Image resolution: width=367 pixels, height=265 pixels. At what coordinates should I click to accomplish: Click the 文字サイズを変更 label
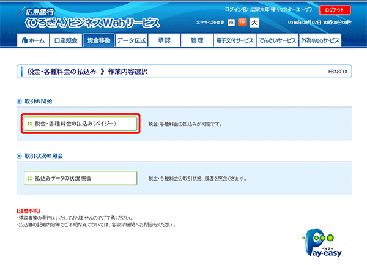(210, 23)
